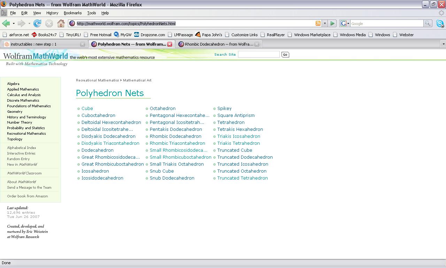This screenshot has height=268, width=446.
Task: Open the Help menu
Action: pos(105,13)
